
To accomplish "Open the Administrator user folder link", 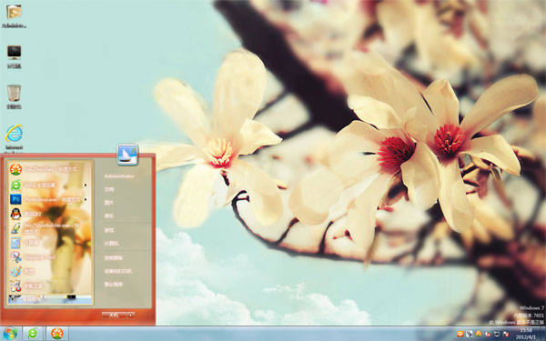I will pyautogui.click(x=119, y=176).
